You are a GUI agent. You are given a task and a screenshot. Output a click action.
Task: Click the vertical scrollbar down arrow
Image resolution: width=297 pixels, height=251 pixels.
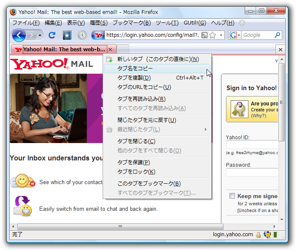(282, 220)
